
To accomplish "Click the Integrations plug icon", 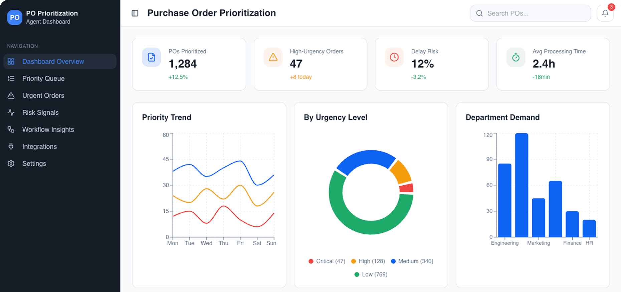I will [11, 146].
